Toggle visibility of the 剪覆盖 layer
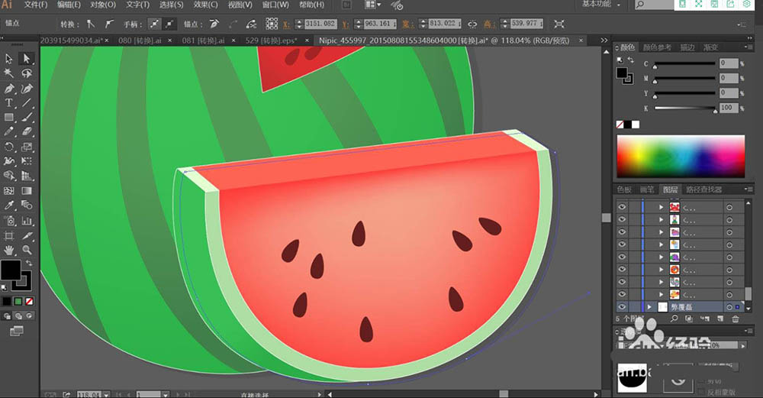 622,307
